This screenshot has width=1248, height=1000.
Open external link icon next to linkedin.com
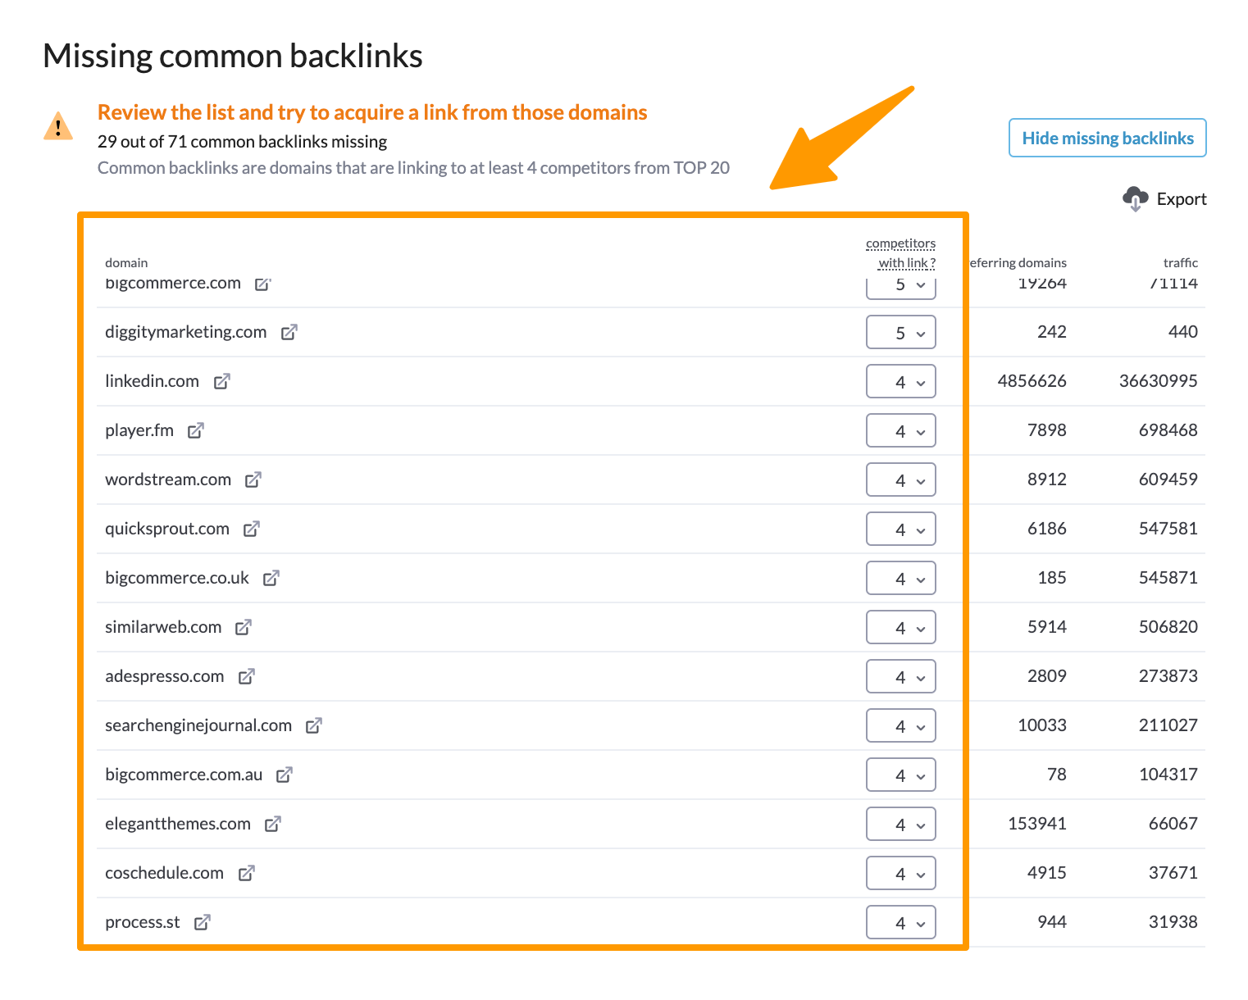221,381
